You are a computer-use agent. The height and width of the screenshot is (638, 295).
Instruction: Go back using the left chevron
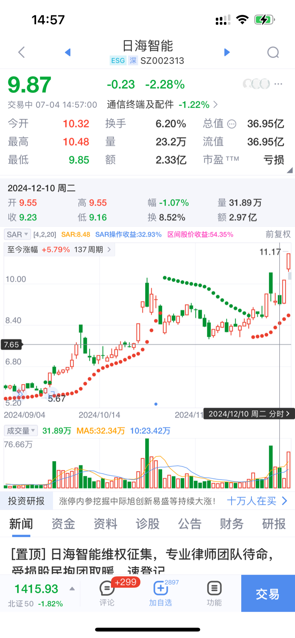tap(22, 52)
